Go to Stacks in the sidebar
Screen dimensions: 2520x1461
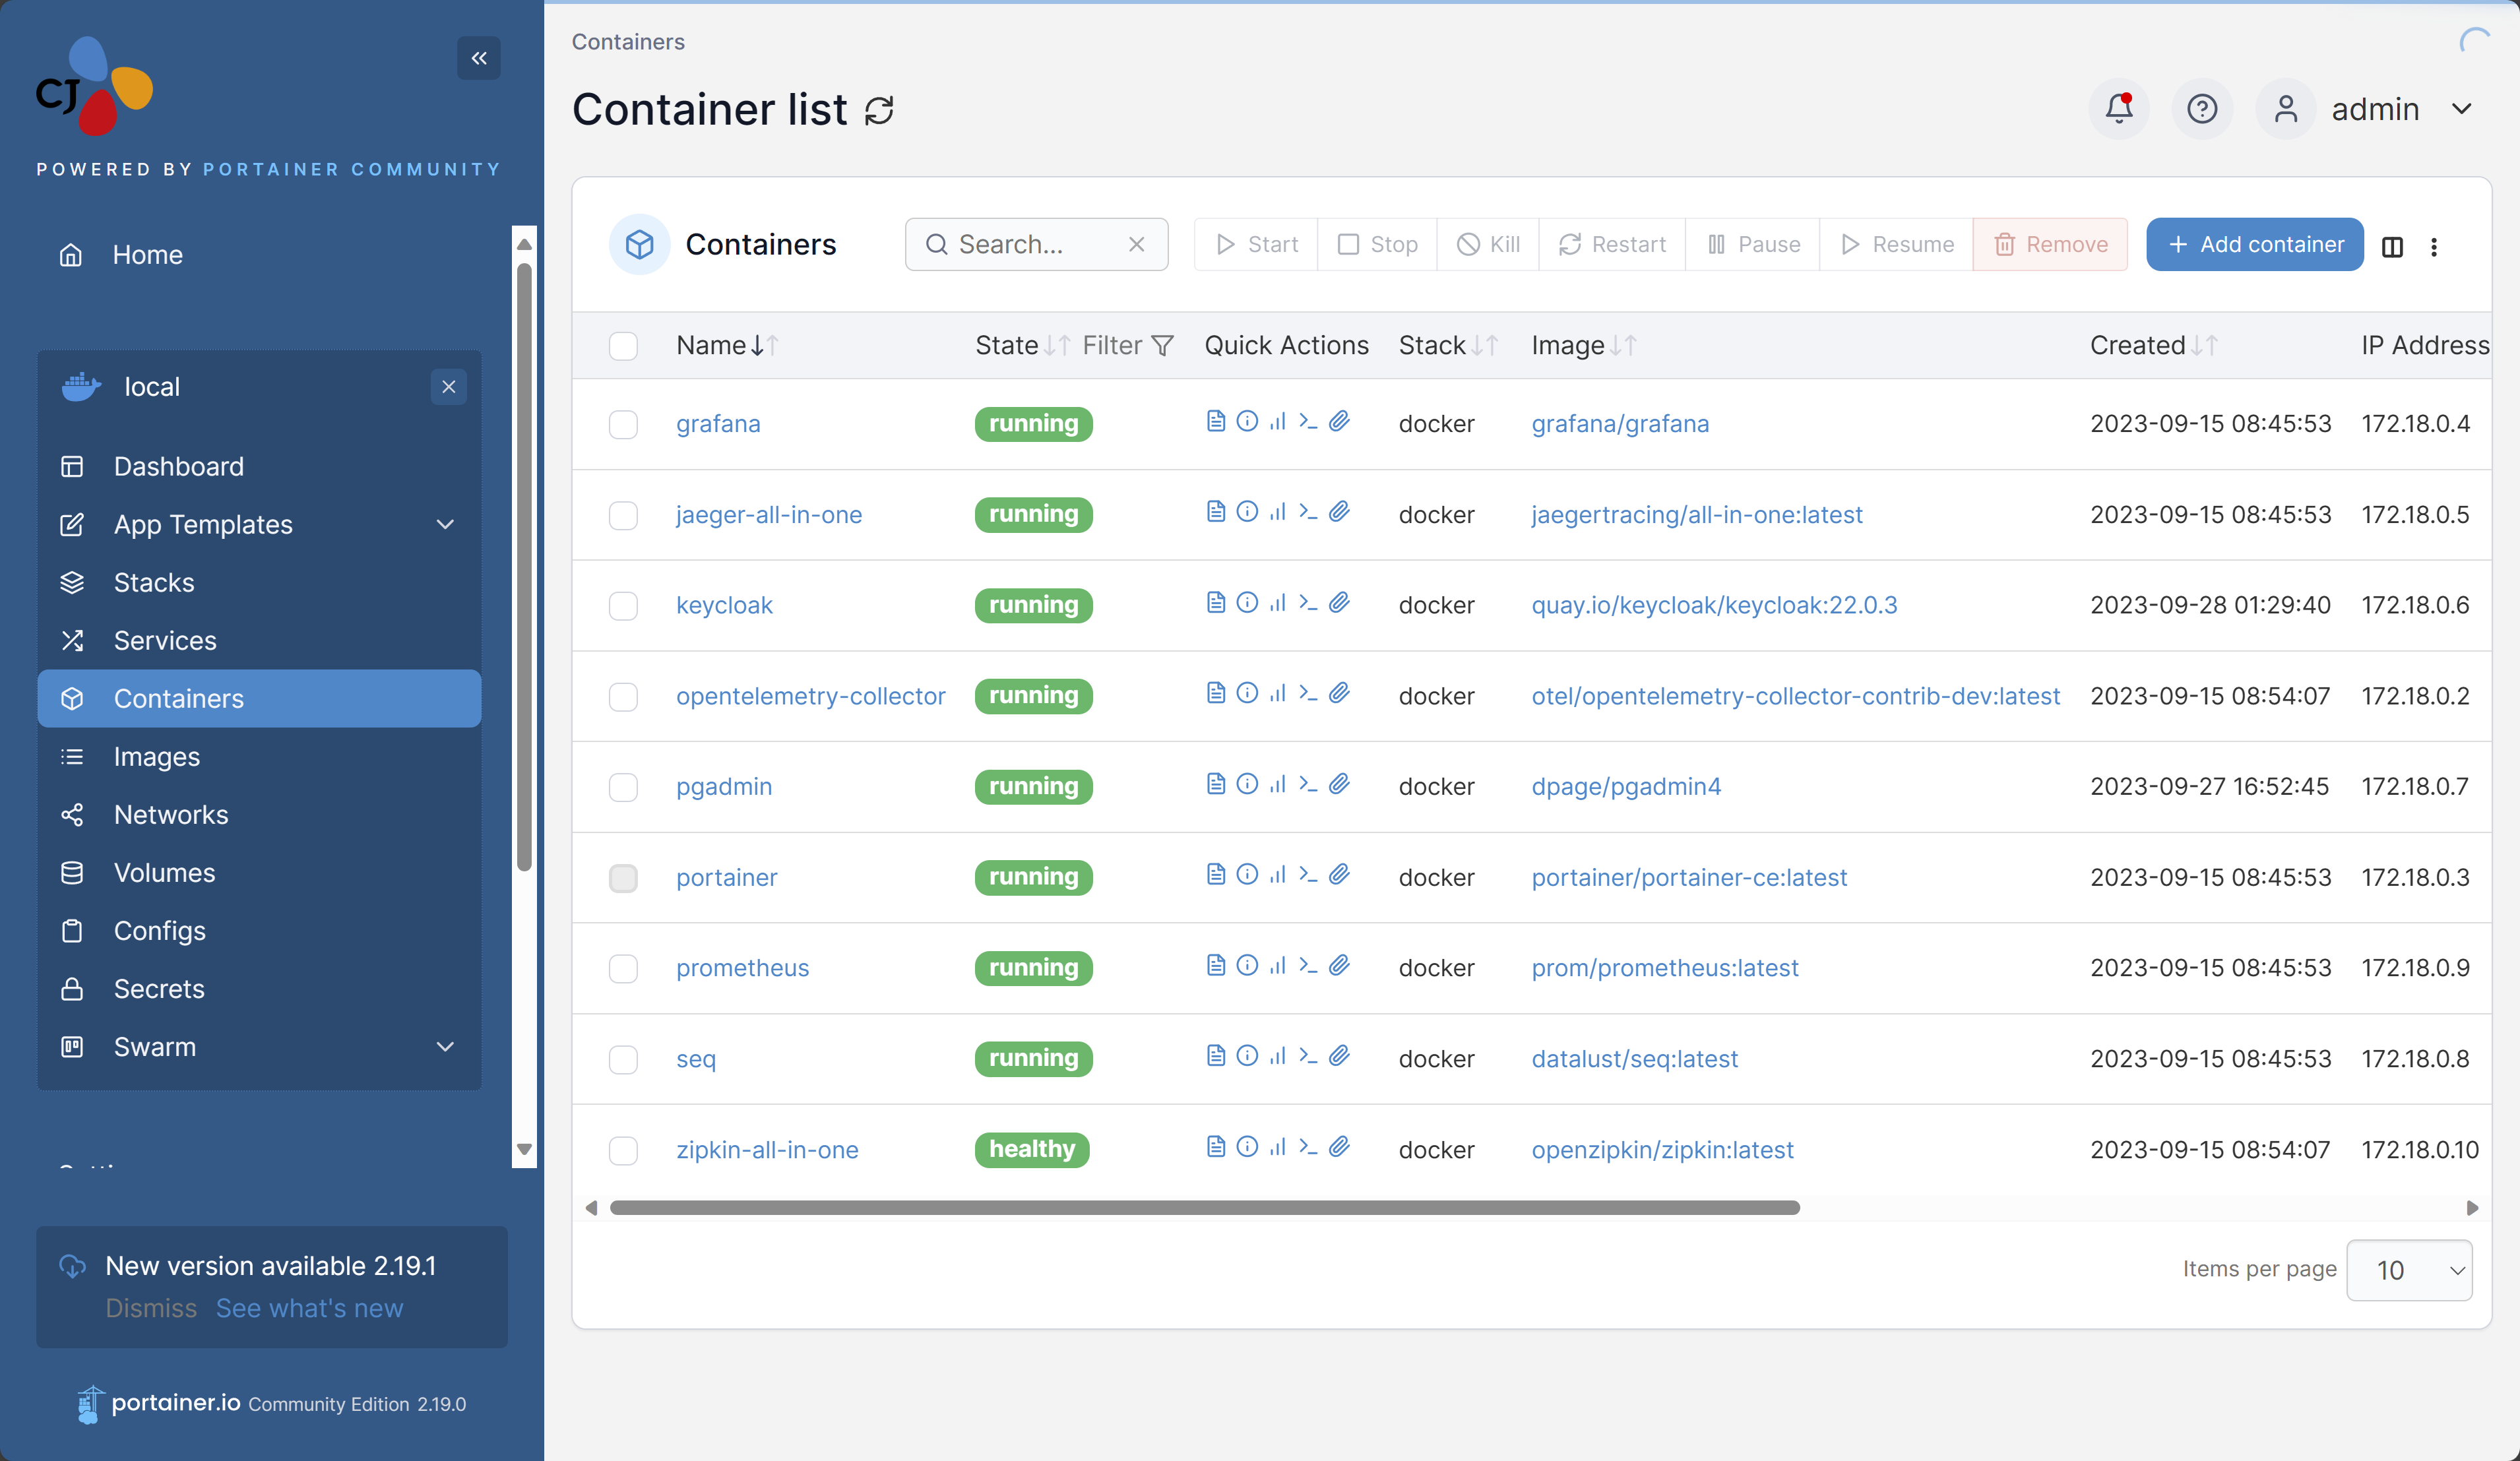[154, 582]
